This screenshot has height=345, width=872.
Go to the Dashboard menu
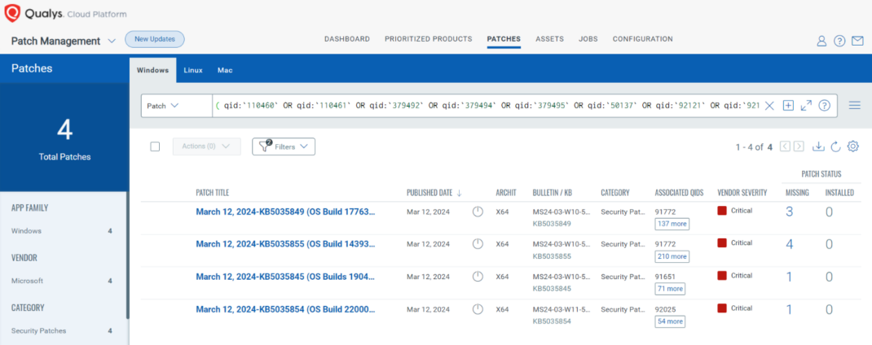(347, 39)
